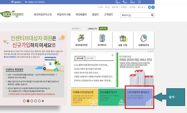Click 서울옛길 12경 사진영상전 top link
Screen dimensions: 187x113
(36, 2)
